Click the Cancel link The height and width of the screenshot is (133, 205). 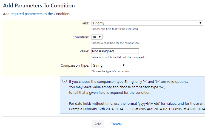[x=116, y=124]
